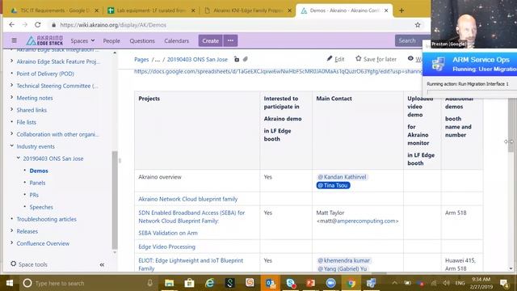Open a new browser tab
The width and height of the screenshot is (517, 291).
401,11
